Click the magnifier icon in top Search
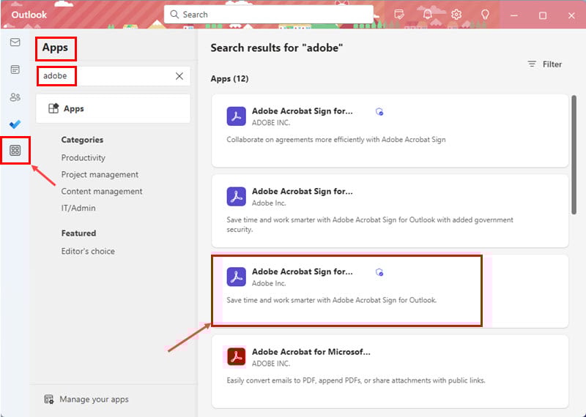586x417 pixels. [174, 15]
